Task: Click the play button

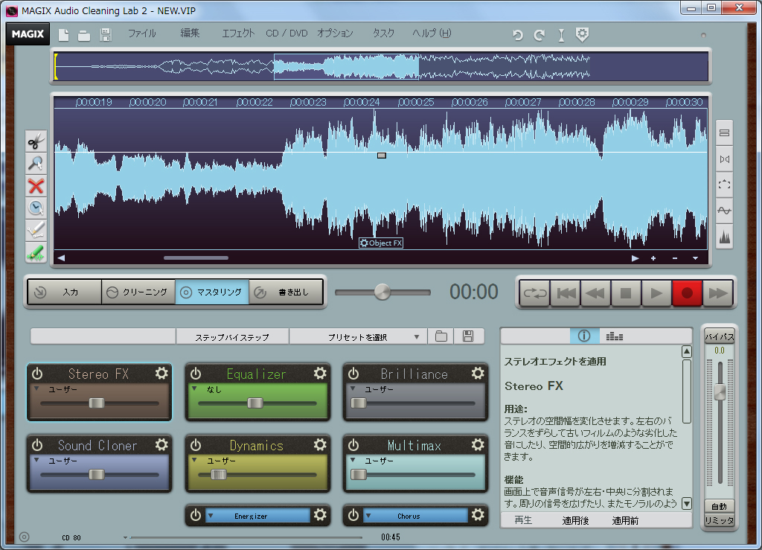Action: click(x=656, y=293)
